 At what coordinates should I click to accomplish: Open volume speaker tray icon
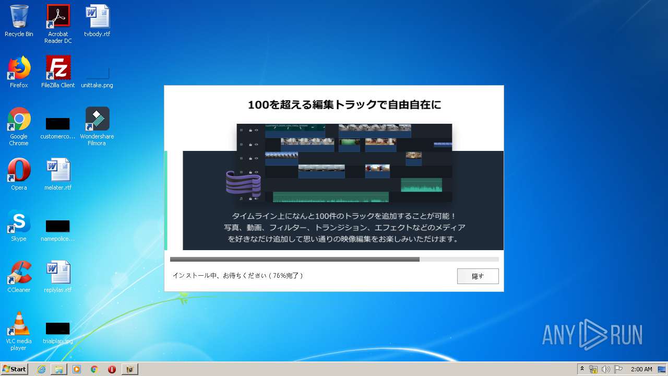click(606, 369)
